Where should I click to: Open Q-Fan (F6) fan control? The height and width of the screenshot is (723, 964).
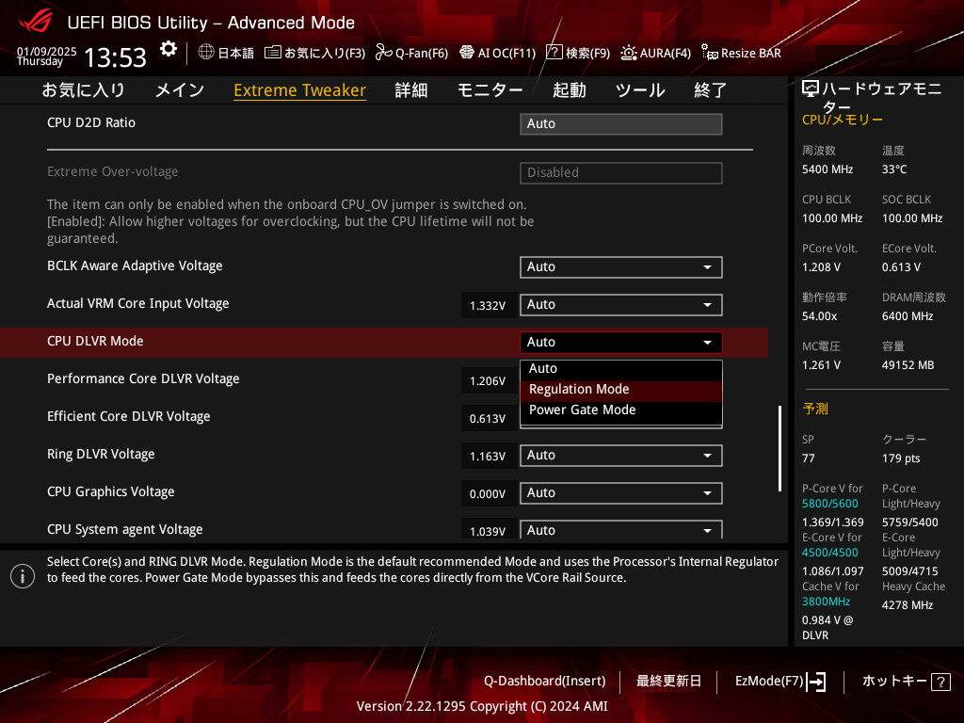tap(383, 53)
